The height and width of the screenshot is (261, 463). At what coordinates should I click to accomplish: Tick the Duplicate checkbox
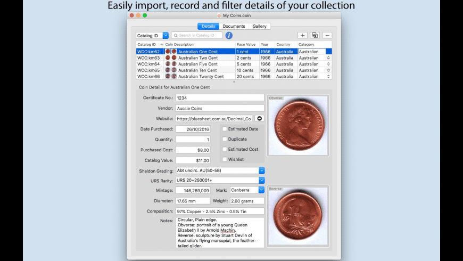(225, 139)
